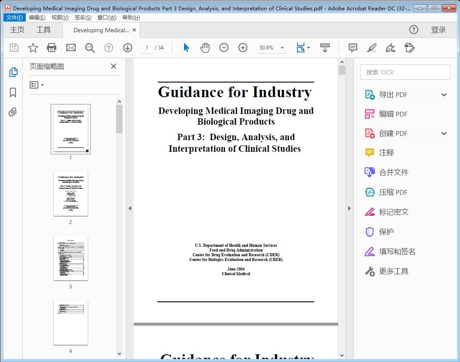Zoom in with plus icon
This screenshot has height=362, width=460.
[x=242, y=48]
